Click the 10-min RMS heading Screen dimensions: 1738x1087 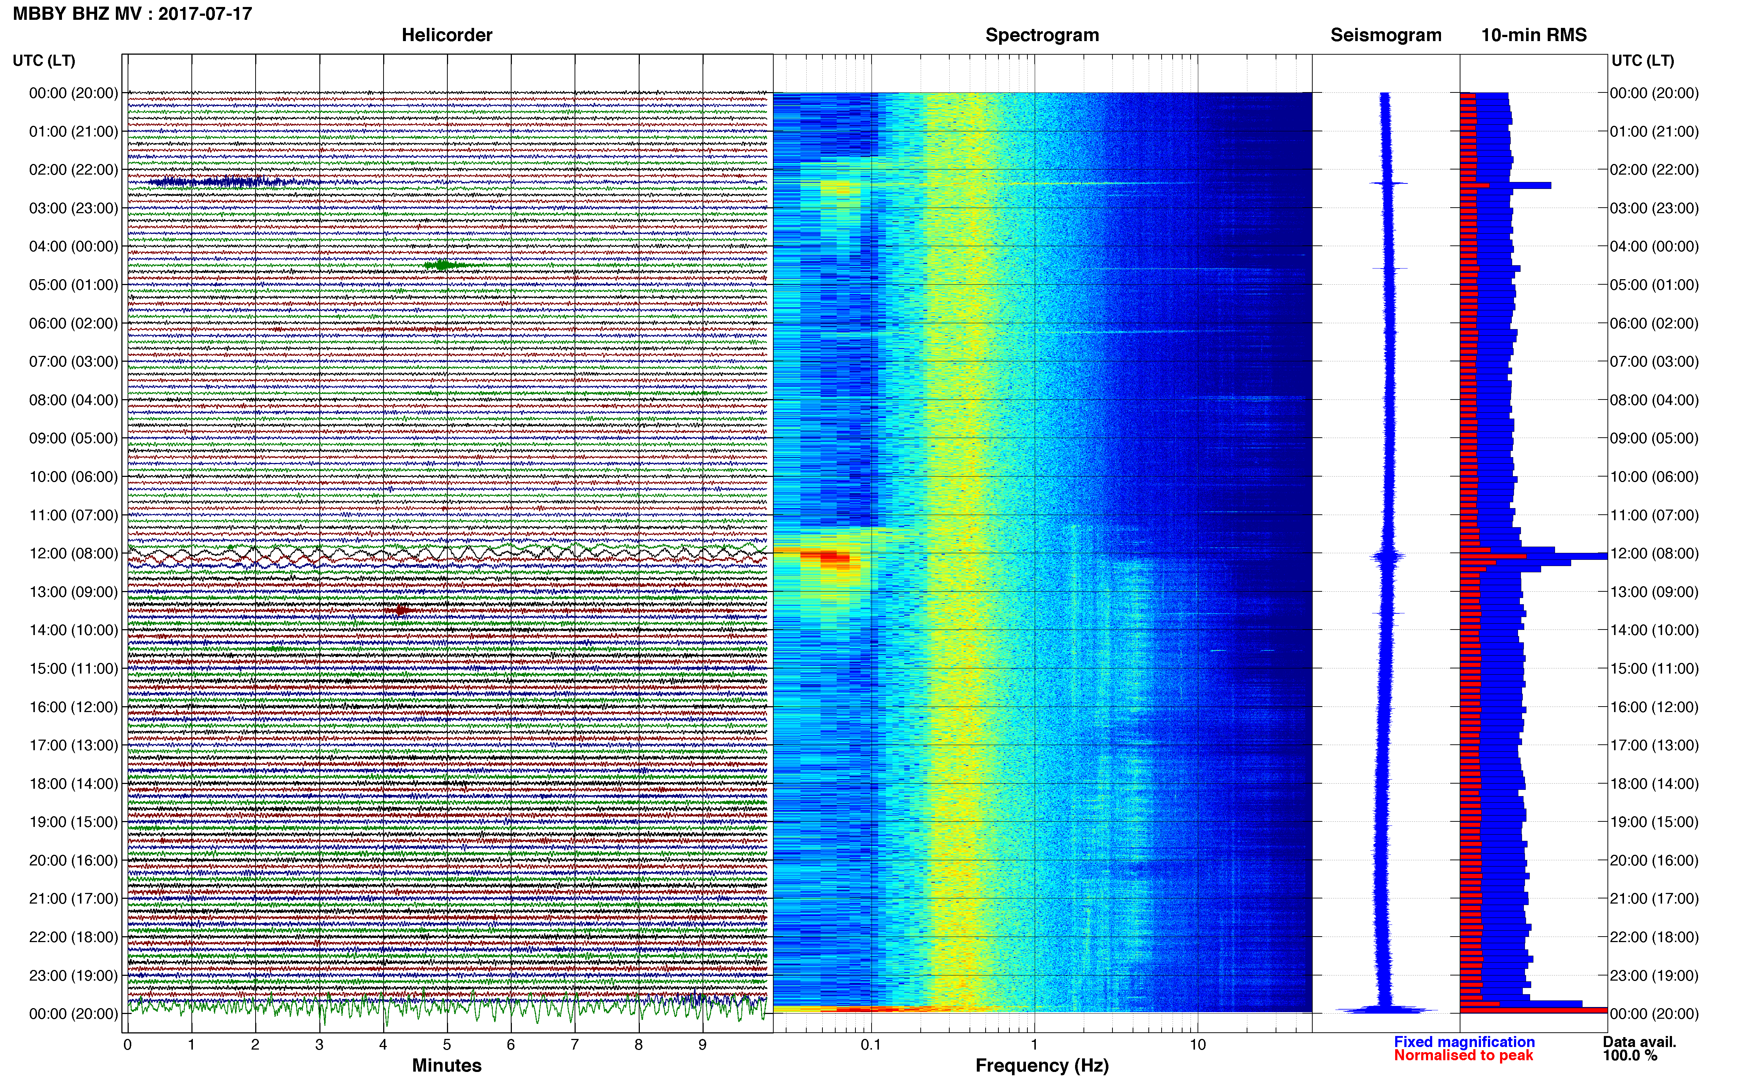point(1534,35)
